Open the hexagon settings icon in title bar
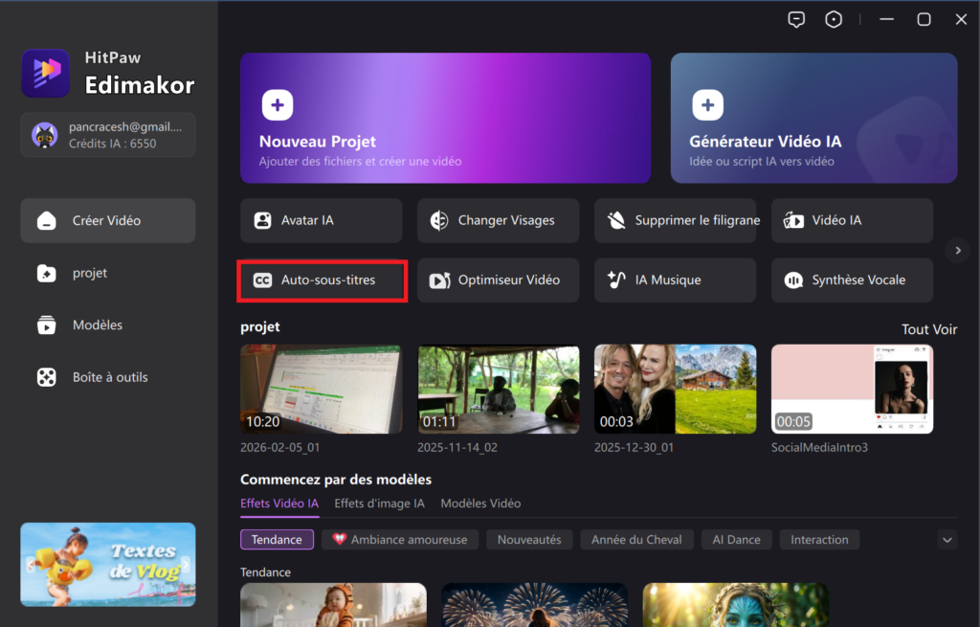This screenshot has height=627, width=980. (834, 19)
